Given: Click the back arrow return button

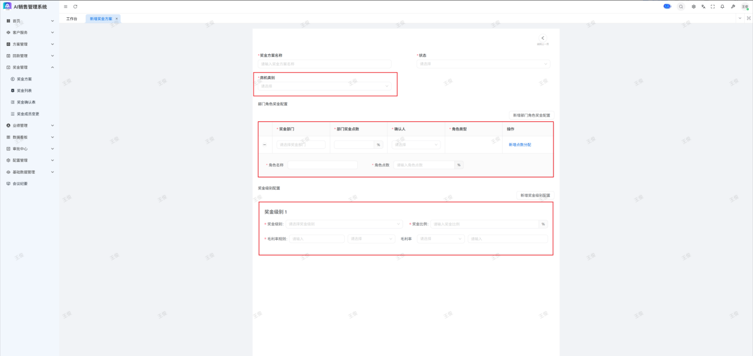Looking at the screenshot, I should tap(542, 39).
